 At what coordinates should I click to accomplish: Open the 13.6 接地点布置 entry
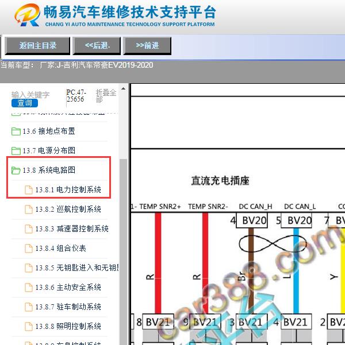tap(49, 131)
